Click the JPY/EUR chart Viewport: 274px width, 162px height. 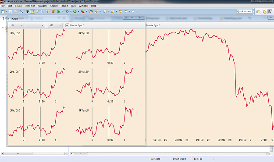[105, 47]
